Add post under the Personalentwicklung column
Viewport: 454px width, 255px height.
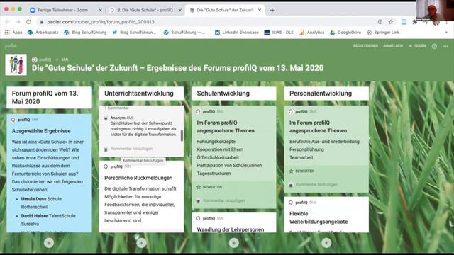(x=326, y=243)
